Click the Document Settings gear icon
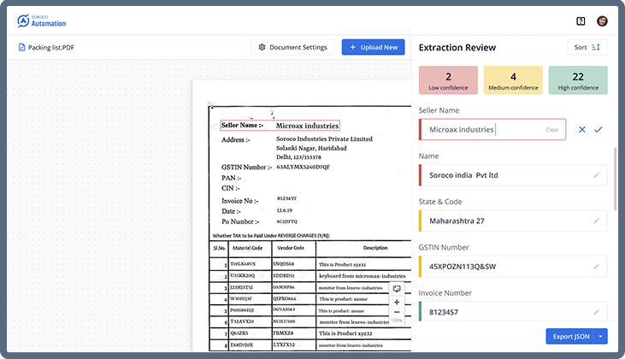 point(262,47)
